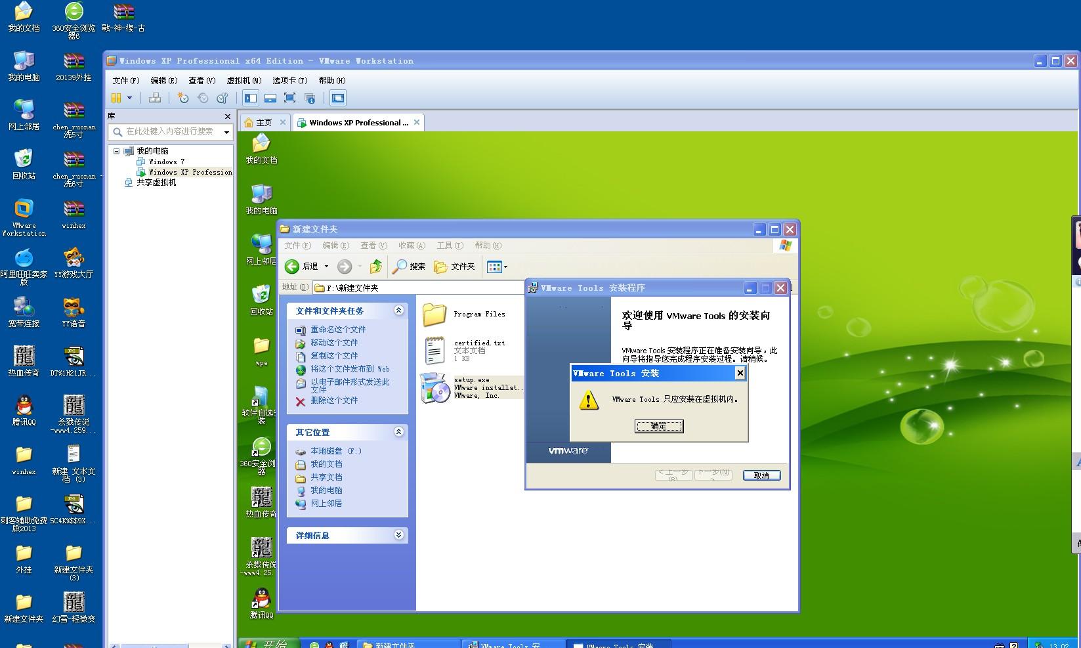This screenshot has height=648, width=1081.
Task: Click the 移动这个文件 link
Action: pyautogui.click(x=334, y=343)
